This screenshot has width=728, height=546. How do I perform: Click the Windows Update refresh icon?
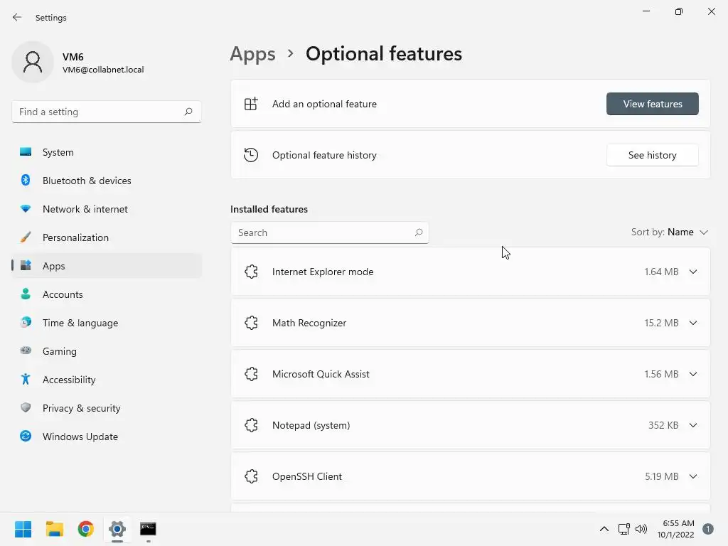26,437
